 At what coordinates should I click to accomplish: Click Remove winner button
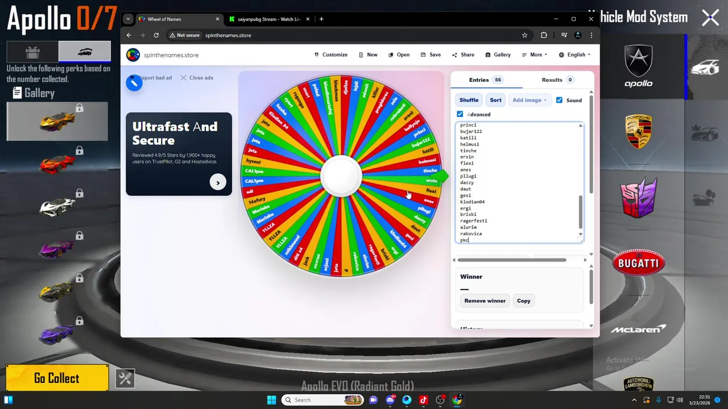(x=485, y=301)
